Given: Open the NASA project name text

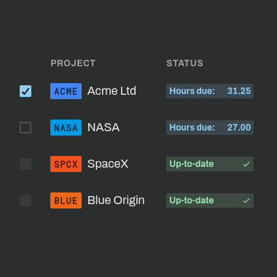Looking at the screenshot, I should 104,128.
